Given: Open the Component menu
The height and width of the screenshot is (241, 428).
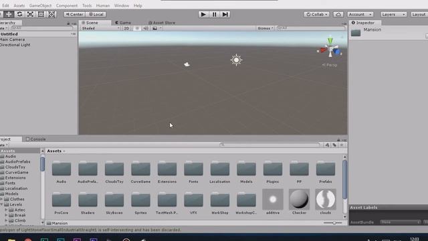Looking at the screenshot, I should 67,5.
